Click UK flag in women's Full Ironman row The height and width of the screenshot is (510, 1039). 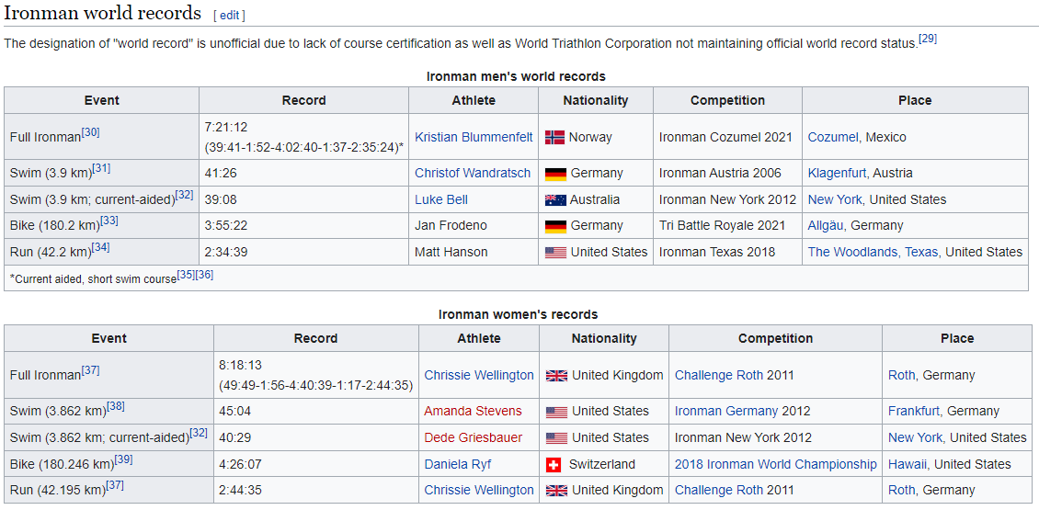tap(556, 376)
